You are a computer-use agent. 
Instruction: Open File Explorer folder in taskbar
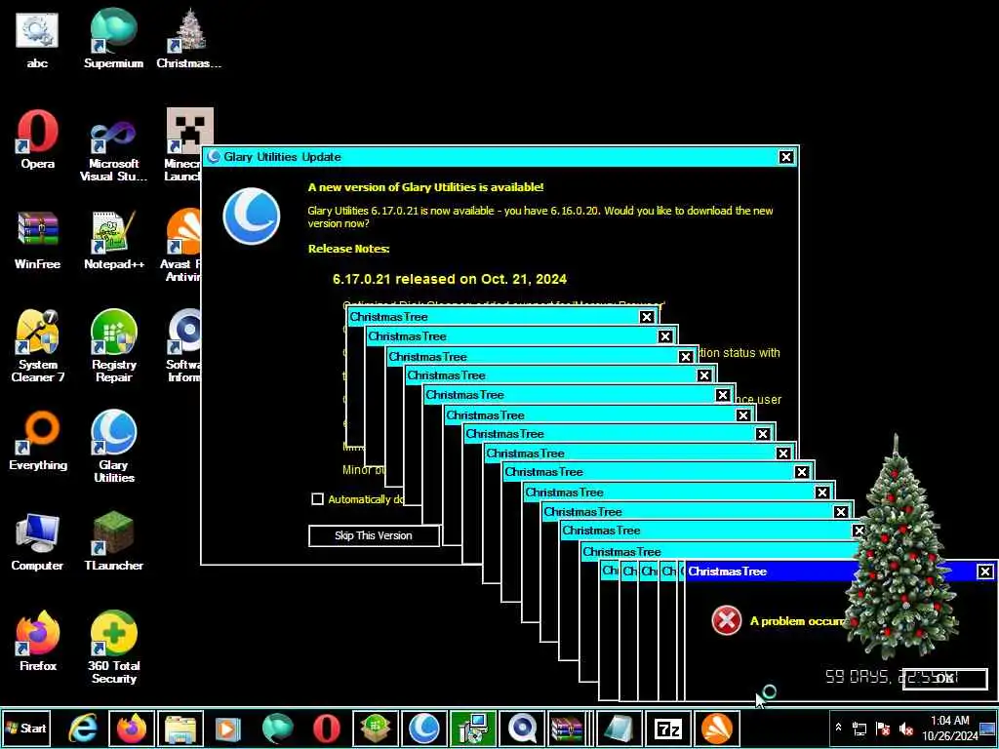(180, 728)
